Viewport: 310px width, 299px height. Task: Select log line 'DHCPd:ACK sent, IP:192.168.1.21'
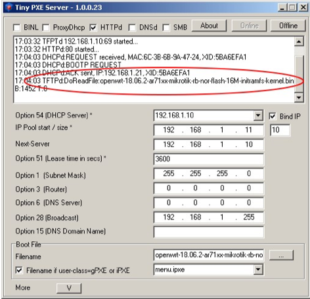pyautogui.click(x=102, y=73)
